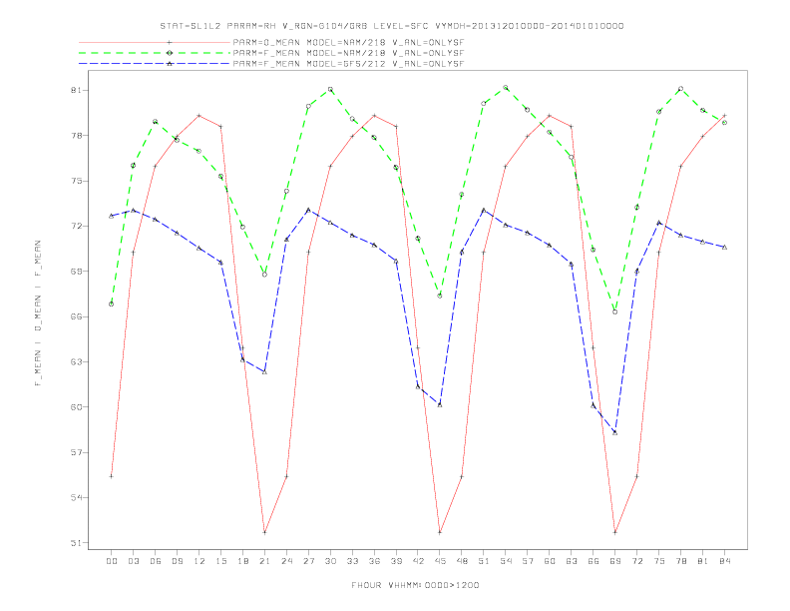Click the green circle data point at hour 00

pos(112,304)
